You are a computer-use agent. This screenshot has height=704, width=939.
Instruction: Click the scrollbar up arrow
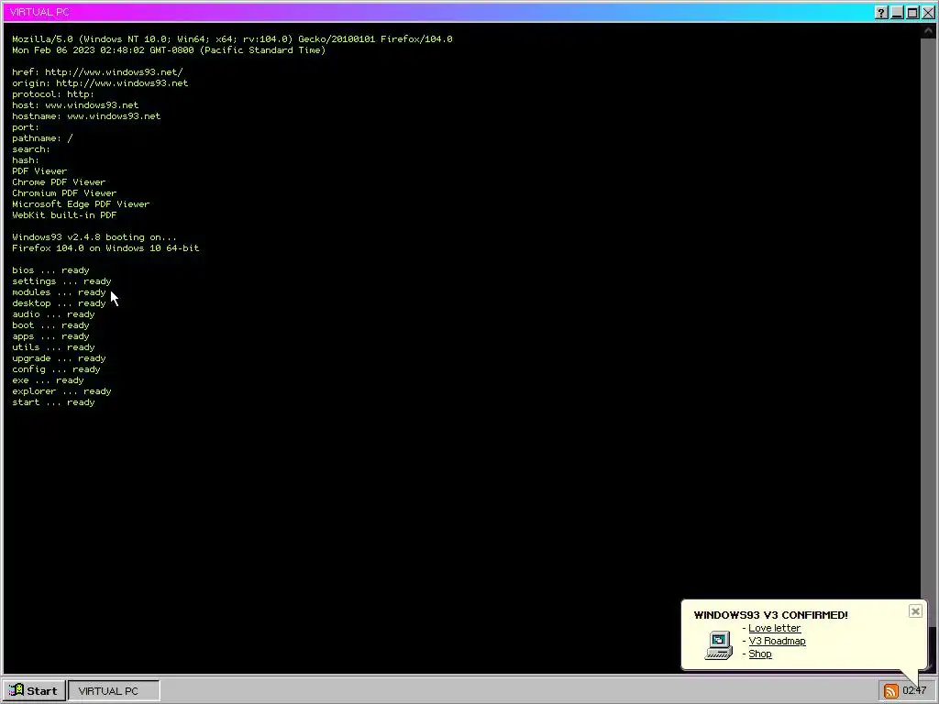click(929, 30)
